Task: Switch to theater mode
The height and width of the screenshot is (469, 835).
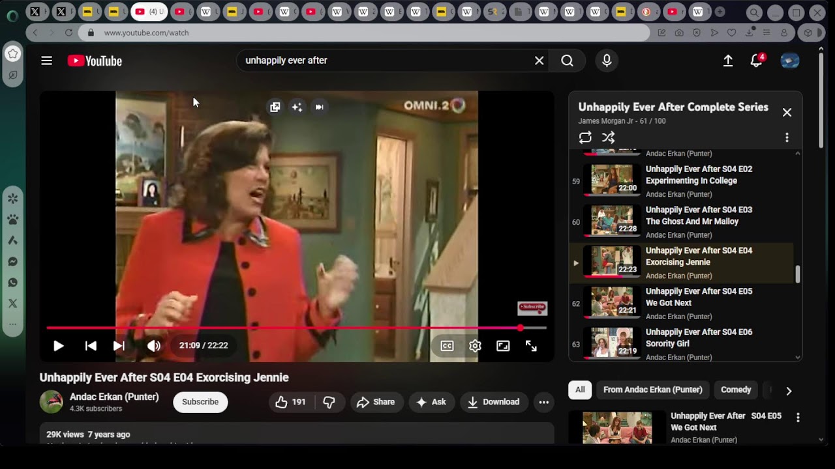Action: [503, 346]
